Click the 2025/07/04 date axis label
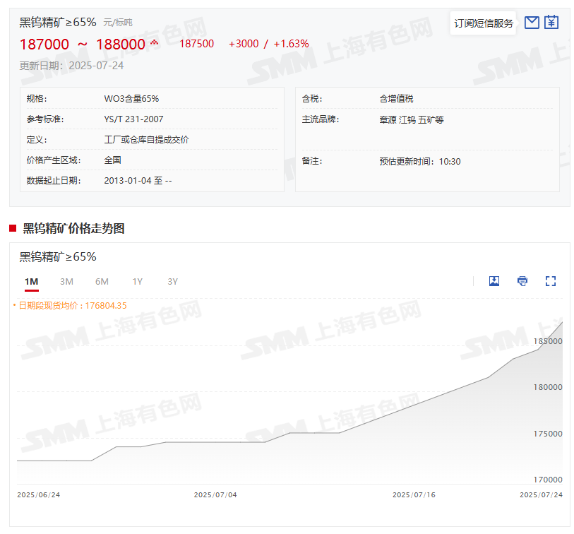The height and width of the screenshot is (534, 574). [x=215, y=495]
